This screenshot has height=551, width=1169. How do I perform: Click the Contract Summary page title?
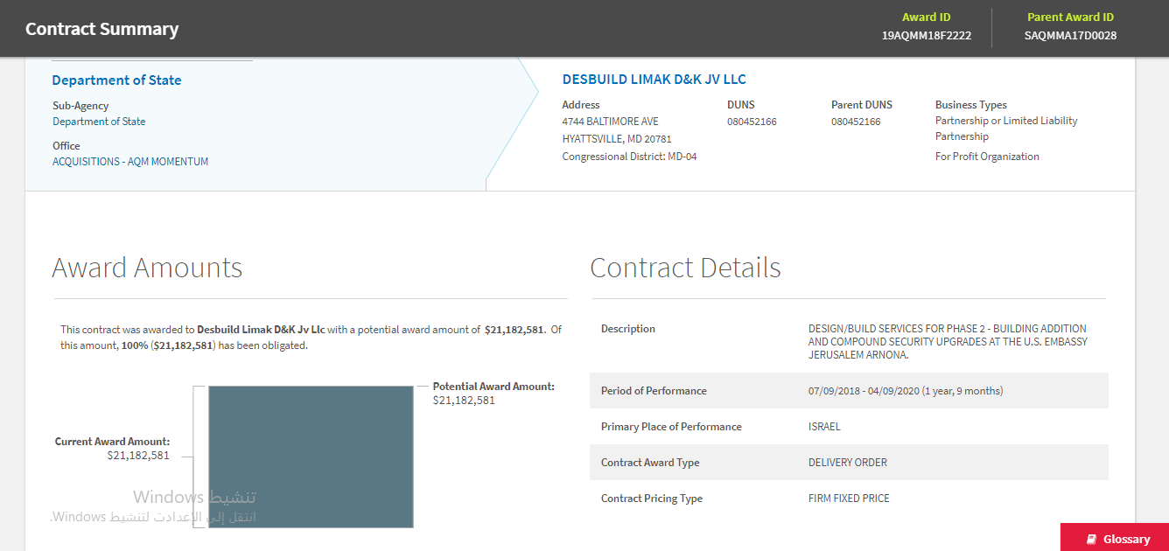point(101,29)
